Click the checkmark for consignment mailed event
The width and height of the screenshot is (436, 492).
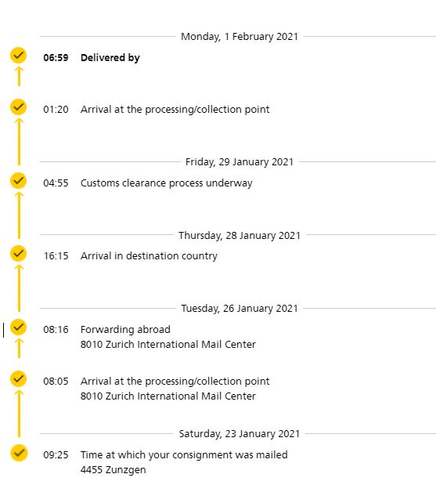coord(19,453)
